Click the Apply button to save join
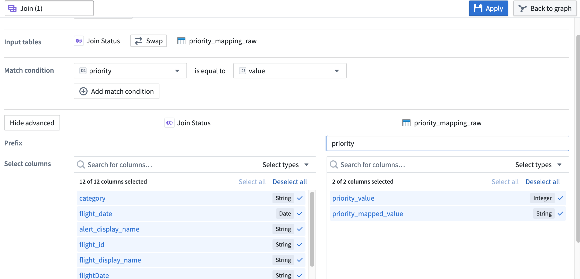The height and width of the screenshot is (279, 580). pos(489,8)
